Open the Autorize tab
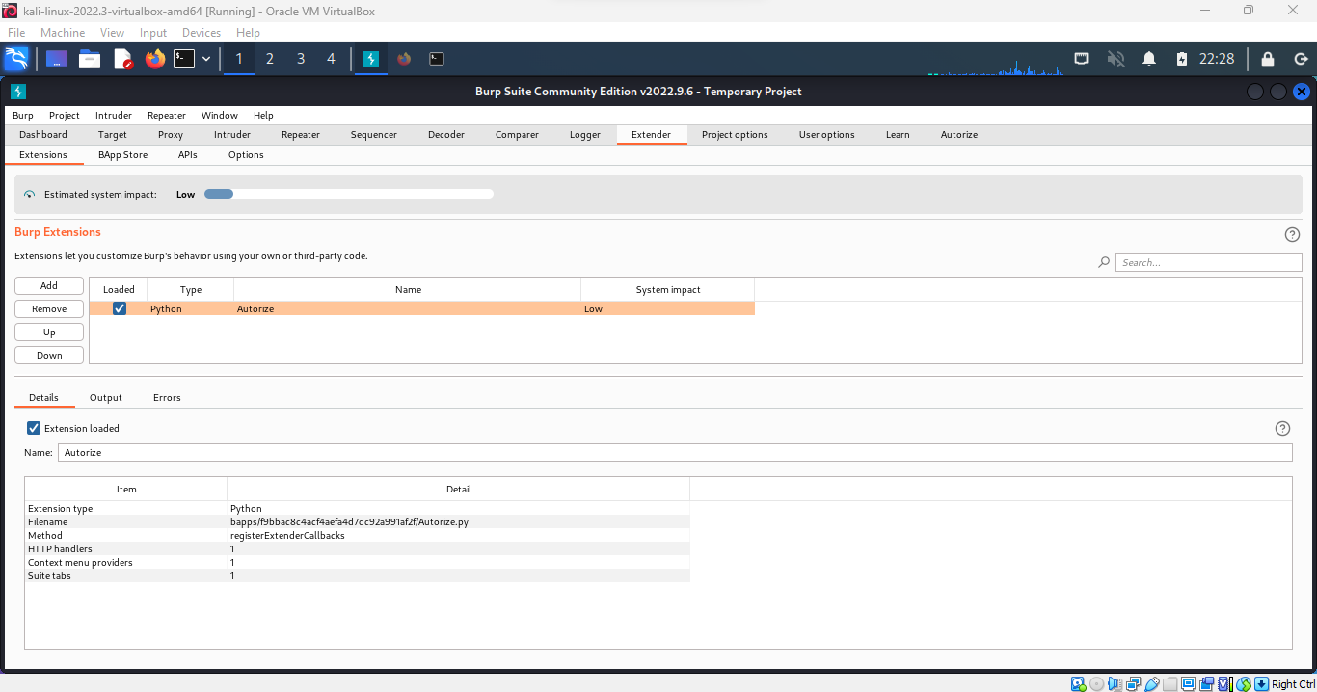The image size is (1317, 692). coord(959,135)
